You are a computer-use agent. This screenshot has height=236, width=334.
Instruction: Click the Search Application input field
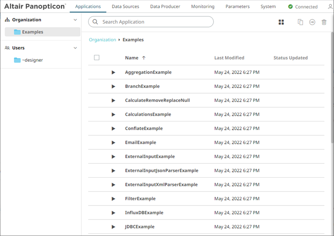tap(156, 22)
